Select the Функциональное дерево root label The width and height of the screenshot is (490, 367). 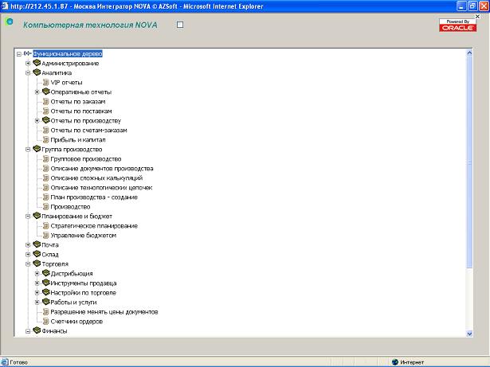pos(68,53)
